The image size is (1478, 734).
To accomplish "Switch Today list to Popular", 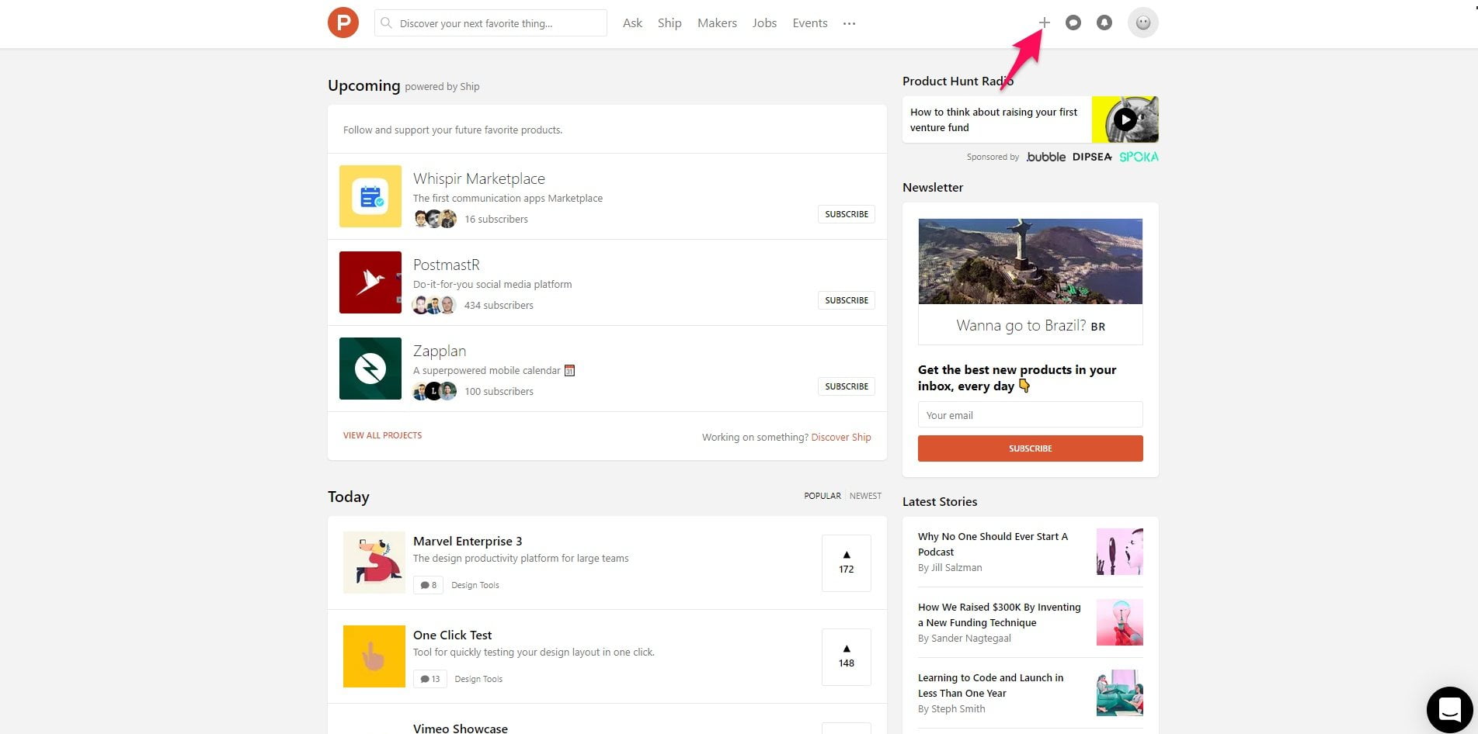I will pyautogui.click(x=822, y=496).
